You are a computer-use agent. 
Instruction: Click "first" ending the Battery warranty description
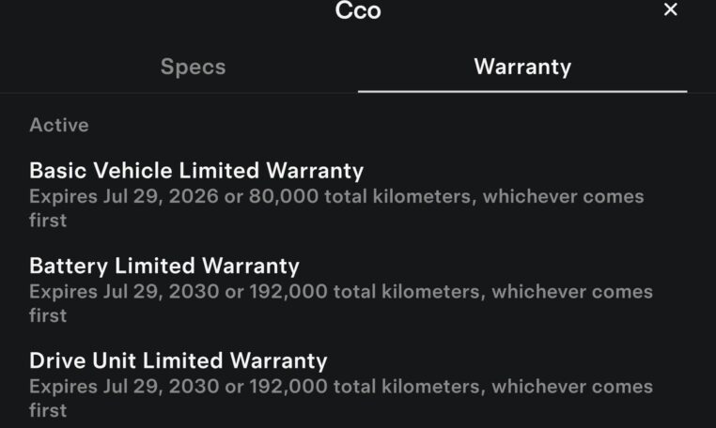[x=48, y=316]
